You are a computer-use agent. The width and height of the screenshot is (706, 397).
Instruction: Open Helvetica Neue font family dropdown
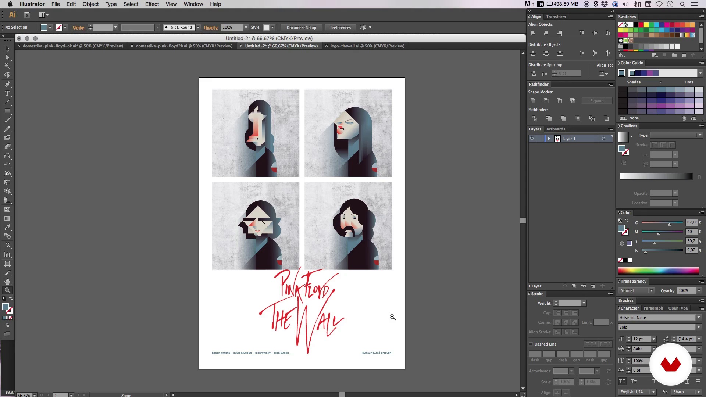pos(698,318)
